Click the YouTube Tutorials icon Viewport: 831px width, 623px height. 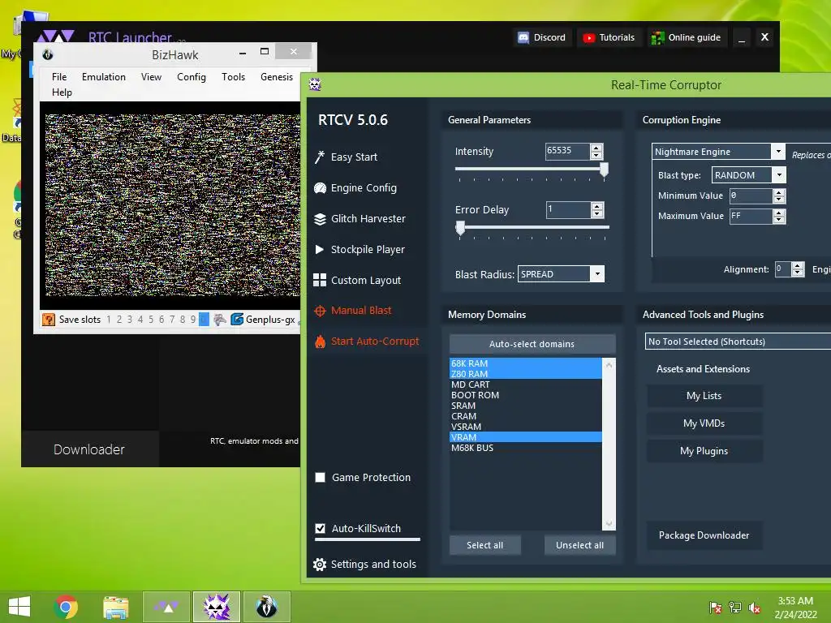point(588,37)
